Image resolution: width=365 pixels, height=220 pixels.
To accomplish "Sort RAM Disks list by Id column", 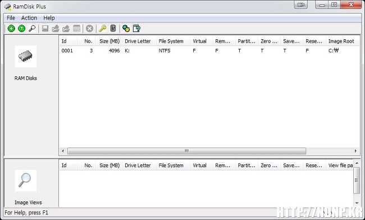I will (x=68, y=41).
